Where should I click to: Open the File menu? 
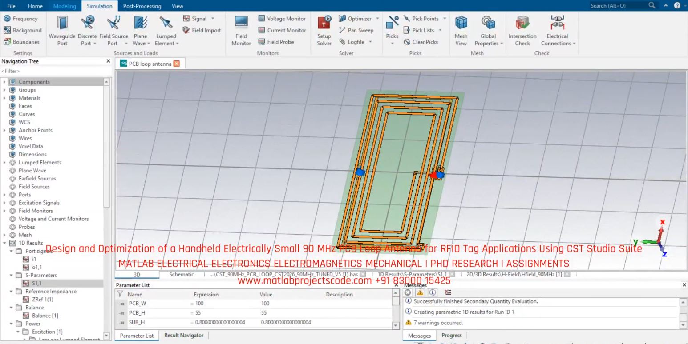[11, 6]
